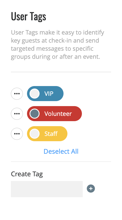Click Deselect All link
The width and height of the screenshot is (122, 220).
(61, 151)
